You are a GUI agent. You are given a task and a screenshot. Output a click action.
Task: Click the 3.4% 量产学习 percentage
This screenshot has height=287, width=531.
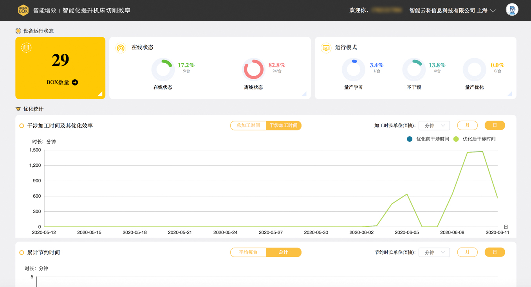tap(376, 65)
